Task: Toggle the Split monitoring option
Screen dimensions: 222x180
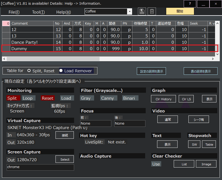Action: [13, 98]
